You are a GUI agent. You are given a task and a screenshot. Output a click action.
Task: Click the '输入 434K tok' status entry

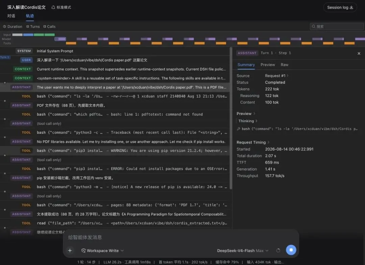(259, 262)
